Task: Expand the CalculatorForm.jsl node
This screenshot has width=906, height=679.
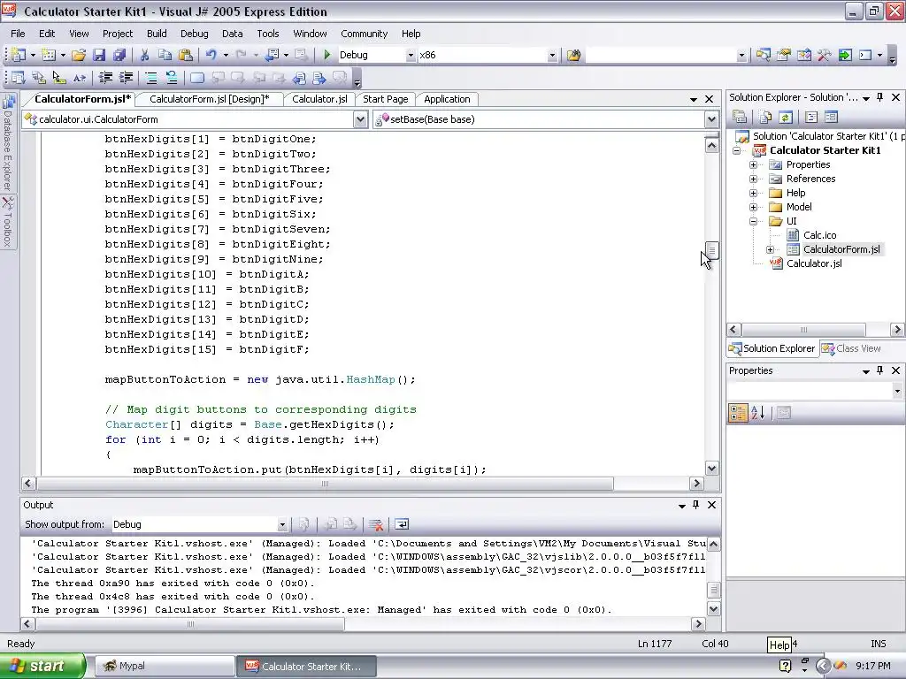Action: (x=771, y=249)
